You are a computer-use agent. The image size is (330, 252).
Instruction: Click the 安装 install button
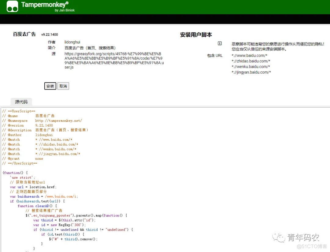pos(50,86)
